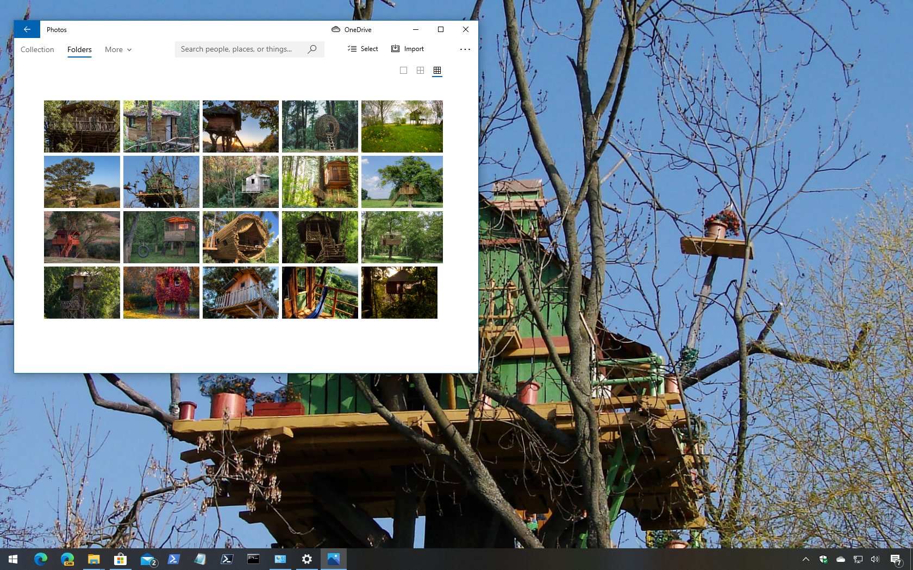Enable the small grid view size
Image resolution: width=913 pixels, height=570 pixels.
[436, 70]
